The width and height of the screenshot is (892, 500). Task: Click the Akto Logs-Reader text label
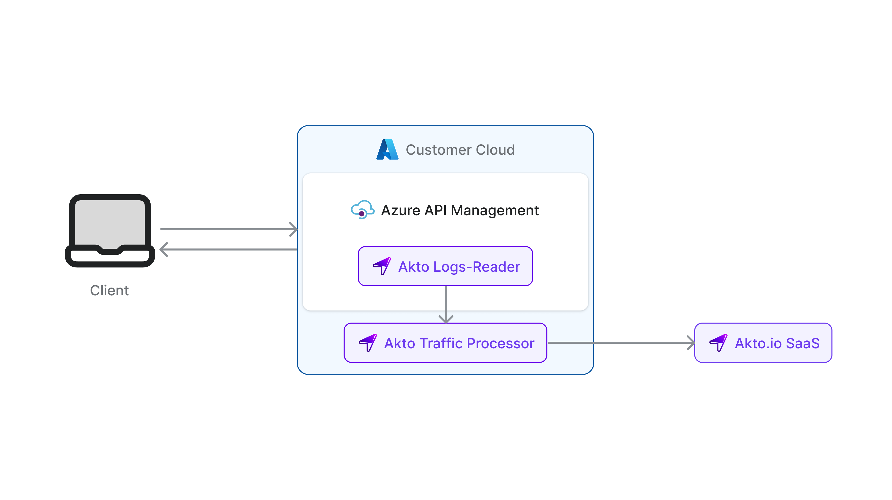point(459,266)
